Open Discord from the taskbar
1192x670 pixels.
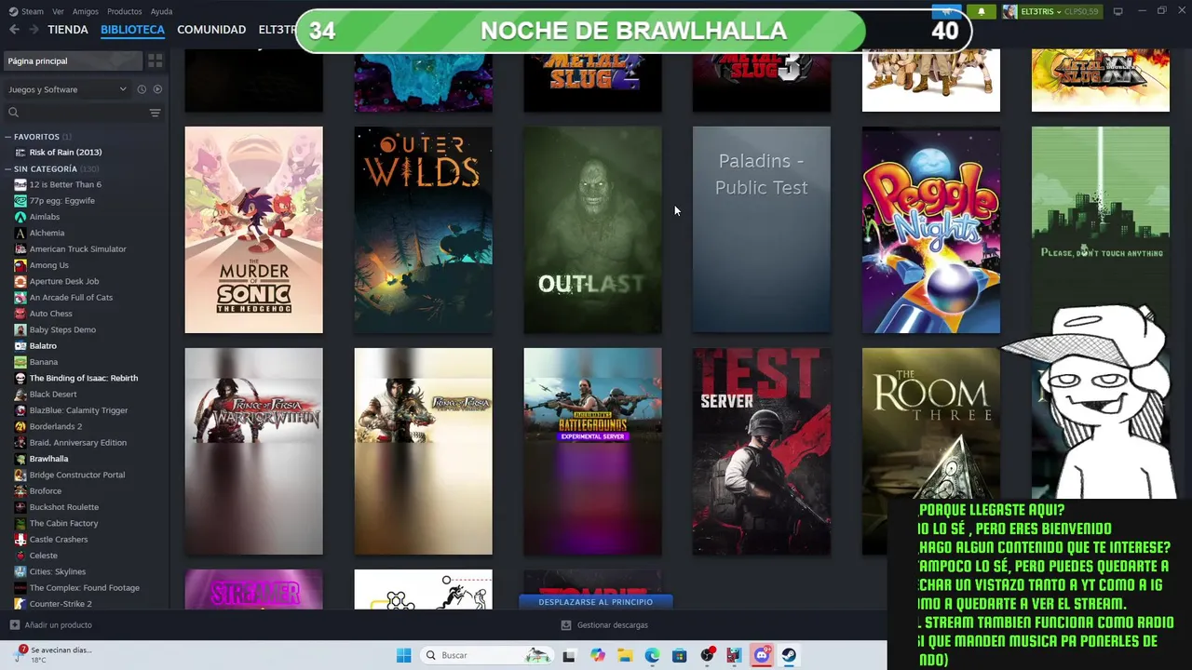(761, 655)
